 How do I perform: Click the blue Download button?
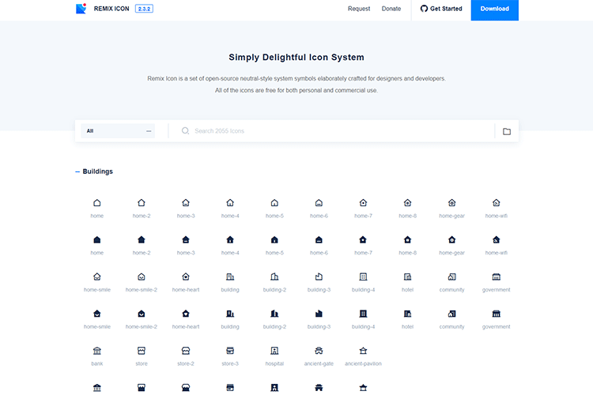(x=494, y=9)
